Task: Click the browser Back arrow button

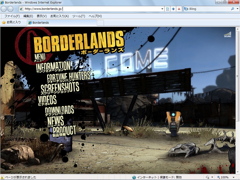Action: click(x=4, y=9)
